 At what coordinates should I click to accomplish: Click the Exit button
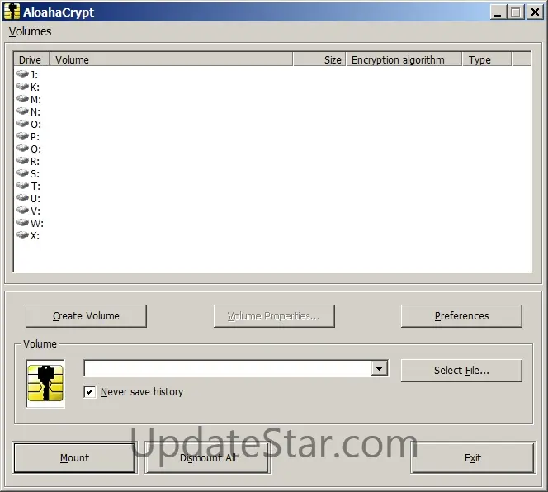tap(473, 457)
